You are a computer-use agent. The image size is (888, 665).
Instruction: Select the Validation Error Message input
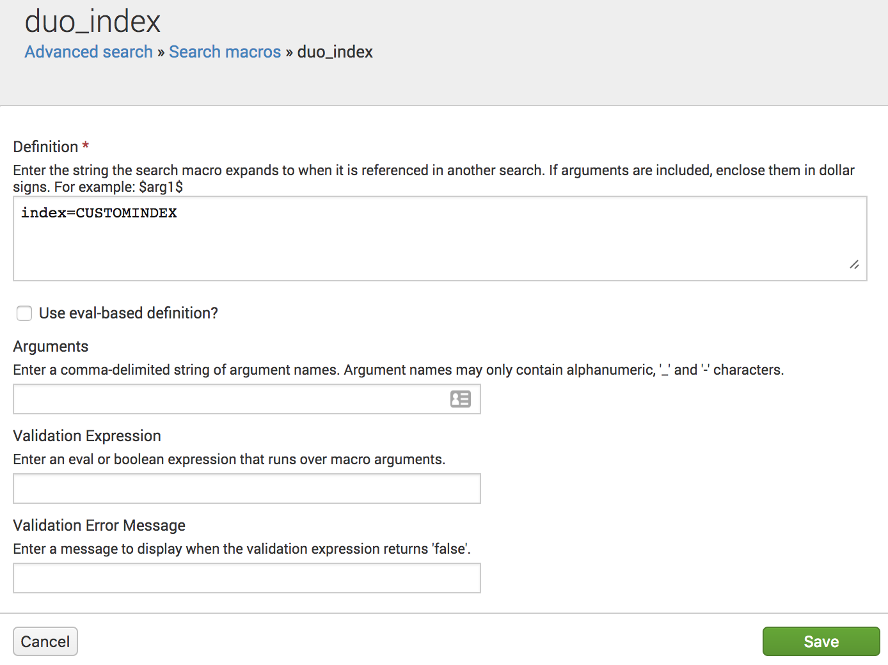pos(246,577)
